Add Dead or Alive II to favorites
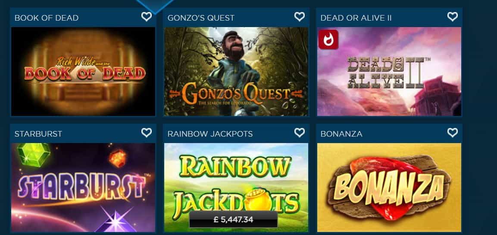 [452, 16]
